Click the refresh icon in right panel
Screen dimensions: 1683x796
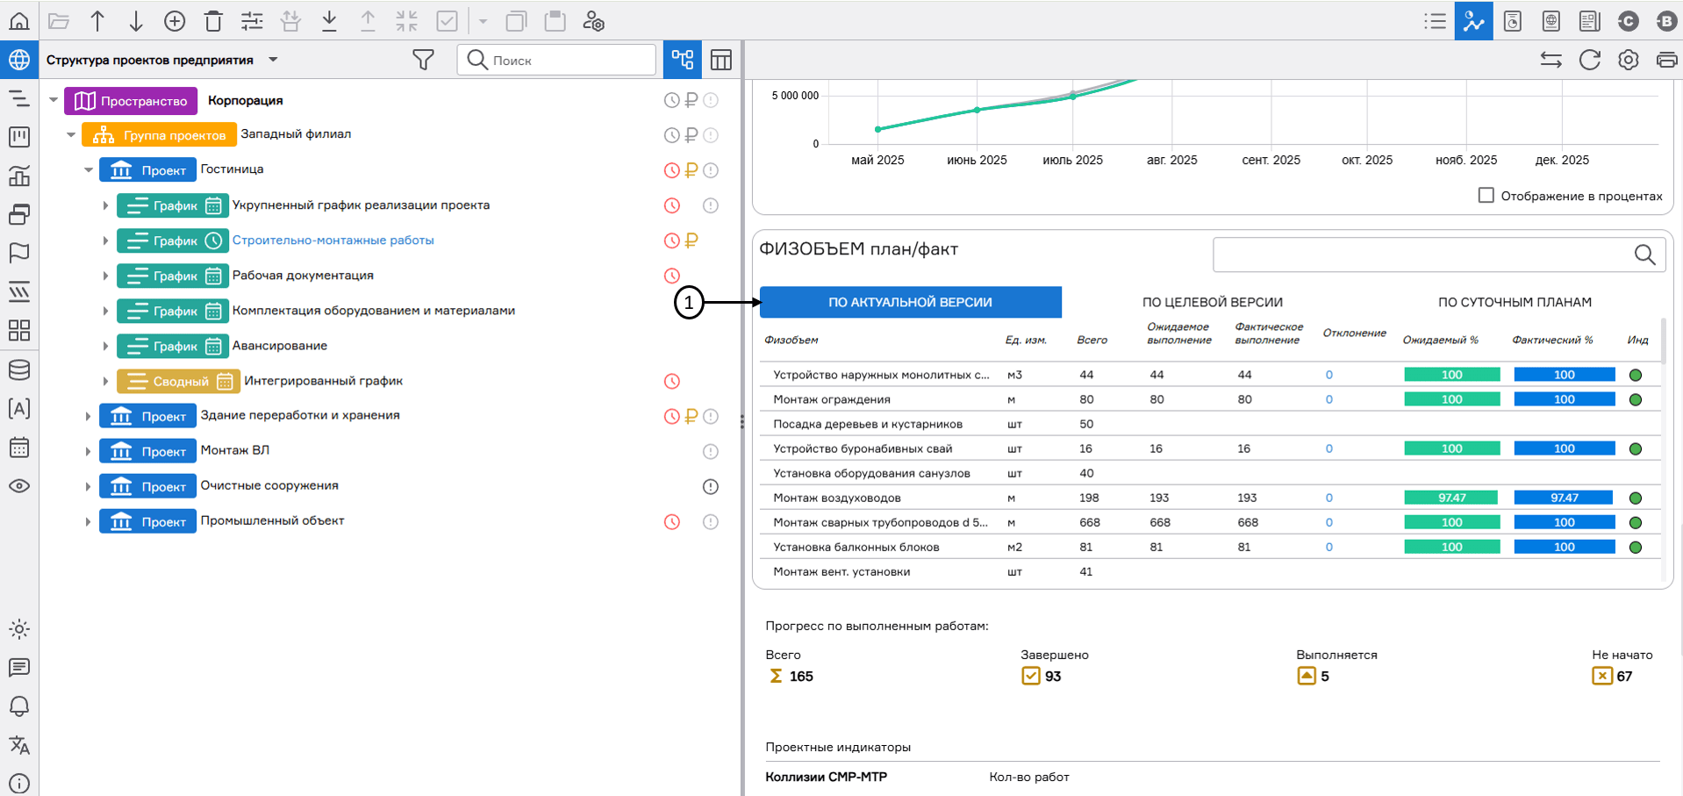1589,60
